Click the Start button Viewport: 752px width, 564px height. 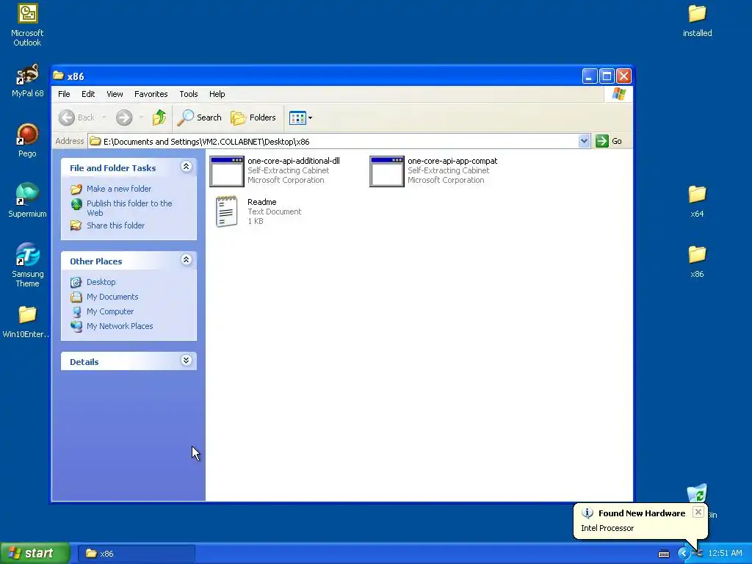[x=35, y=554]
